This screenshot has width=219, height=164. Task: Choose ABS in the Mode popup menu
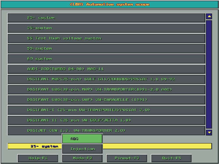pos(82,139)
